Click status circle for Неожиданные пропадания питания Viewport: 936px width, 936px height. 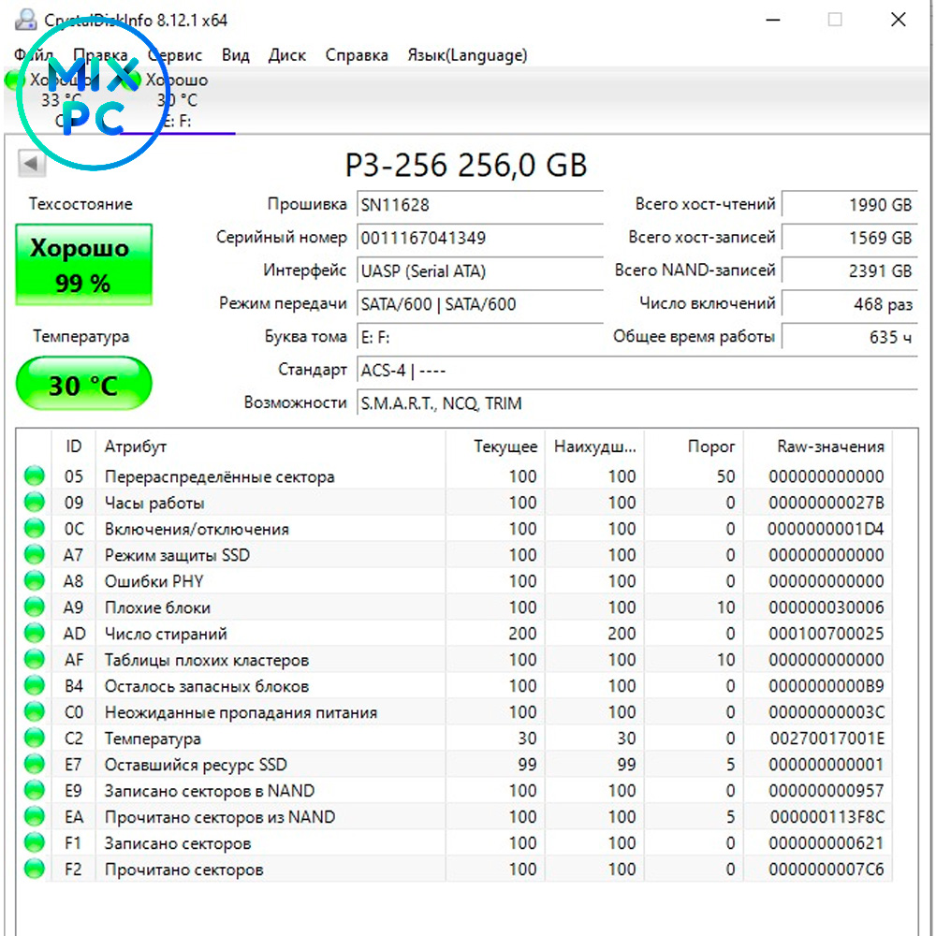tap(35, 712)
